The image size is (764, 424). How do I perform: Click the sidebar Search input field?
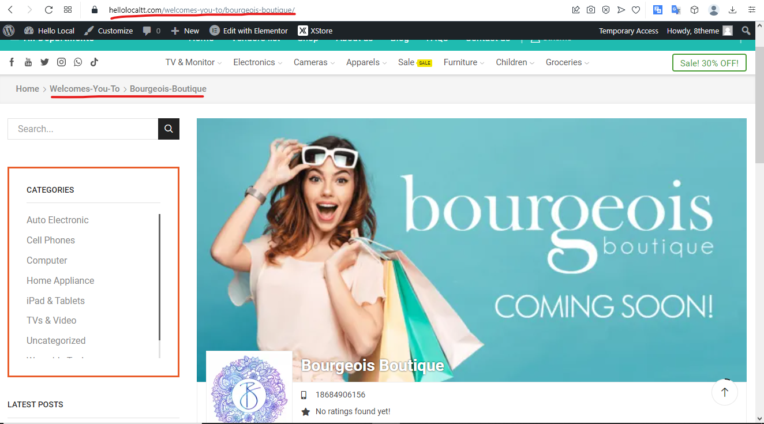83,129
